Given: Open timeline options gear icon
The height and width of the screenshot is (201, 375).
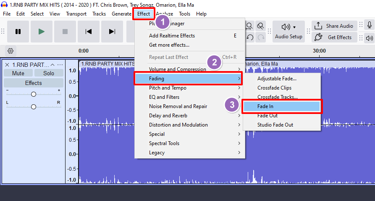Looking at the screenshot, I should point(10,51).
